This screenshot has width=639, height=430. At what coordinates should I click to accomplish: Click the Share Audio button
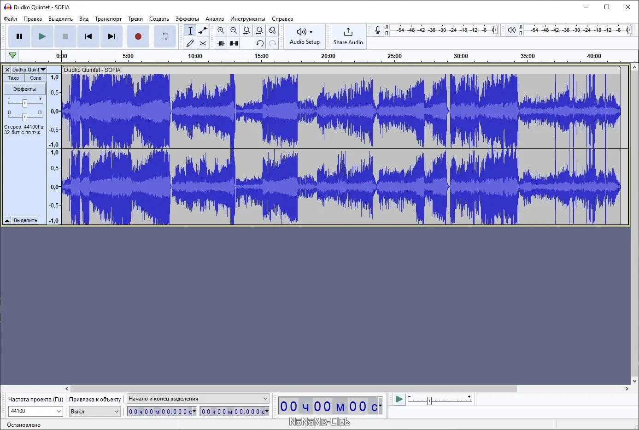tap(348, 36)
